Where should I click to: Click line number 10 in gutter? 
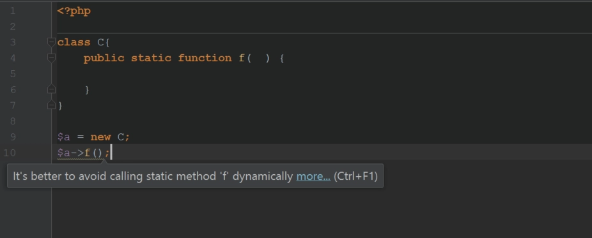pyautogui.click(x=10, y=152)
